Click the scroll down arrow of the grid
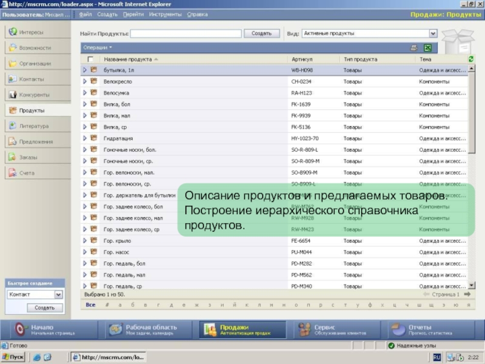This screenshot has width=485, height=364. click(x=472, y=285)
